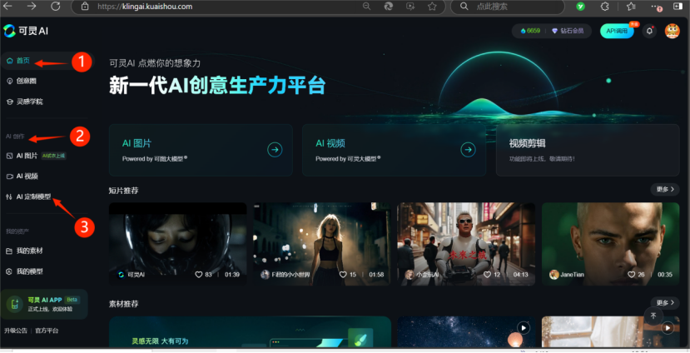Play the white curtain window clip

click(x=668, y=328)
